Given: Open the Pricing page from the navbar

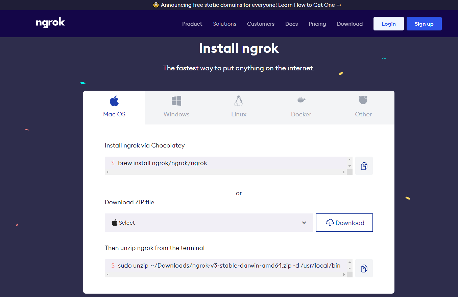Looking at the screenshot, I should pyautogui.click(x=317, y=24).
